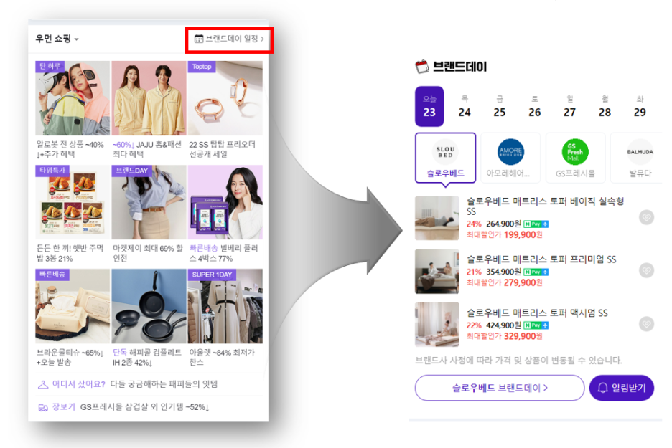Select the 화 29 date tab
The width and height of the screenshot is (672, 448).
[640, 106]
